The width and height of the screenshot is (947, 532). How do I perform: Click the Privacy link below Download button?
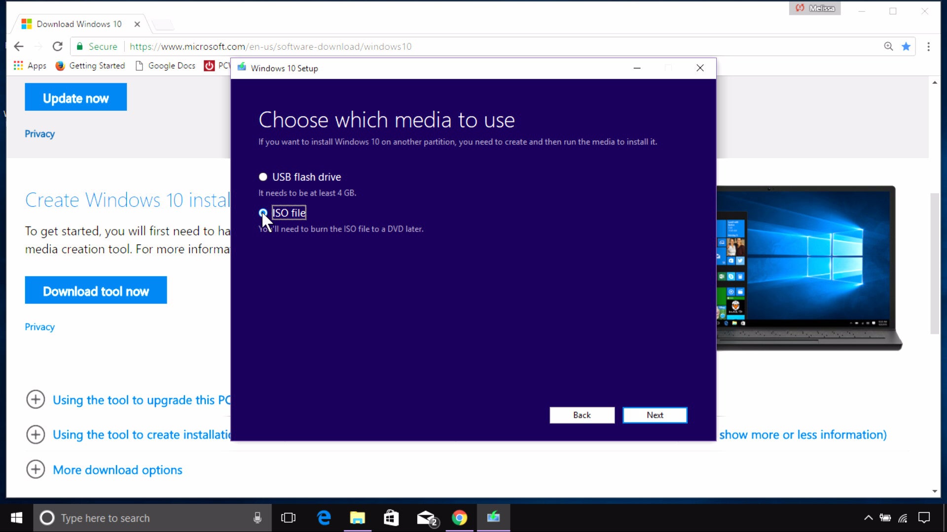coord(39,326)
